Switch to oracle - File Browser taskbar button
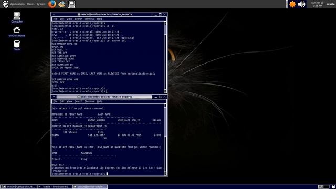The width and height of the screenshot is (336, 189). [x=55, y=187]
